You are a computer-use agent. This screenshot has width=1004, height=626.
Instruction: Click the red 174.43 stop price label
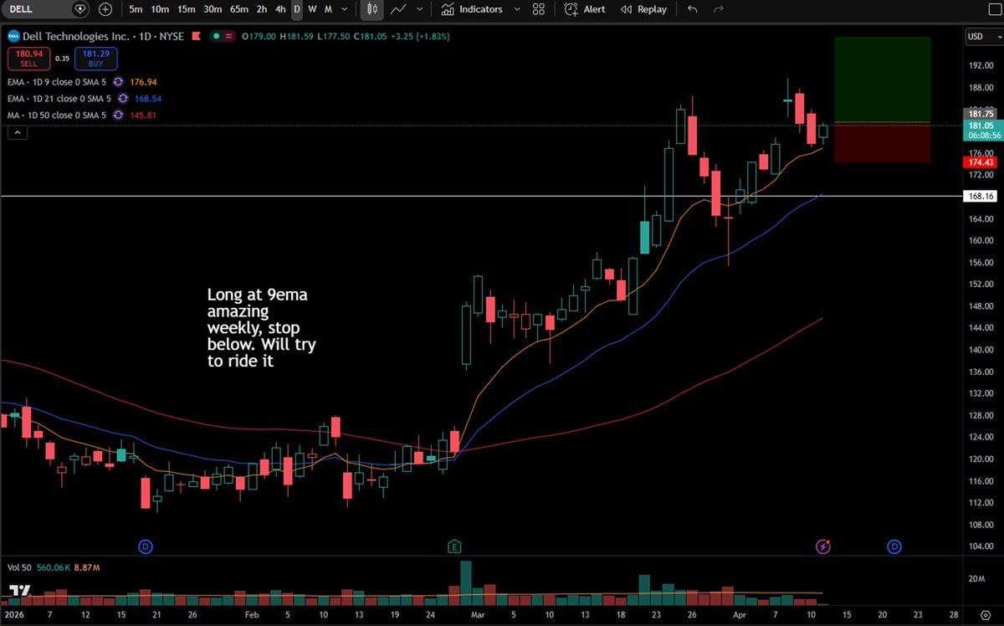tap(979, 162)
